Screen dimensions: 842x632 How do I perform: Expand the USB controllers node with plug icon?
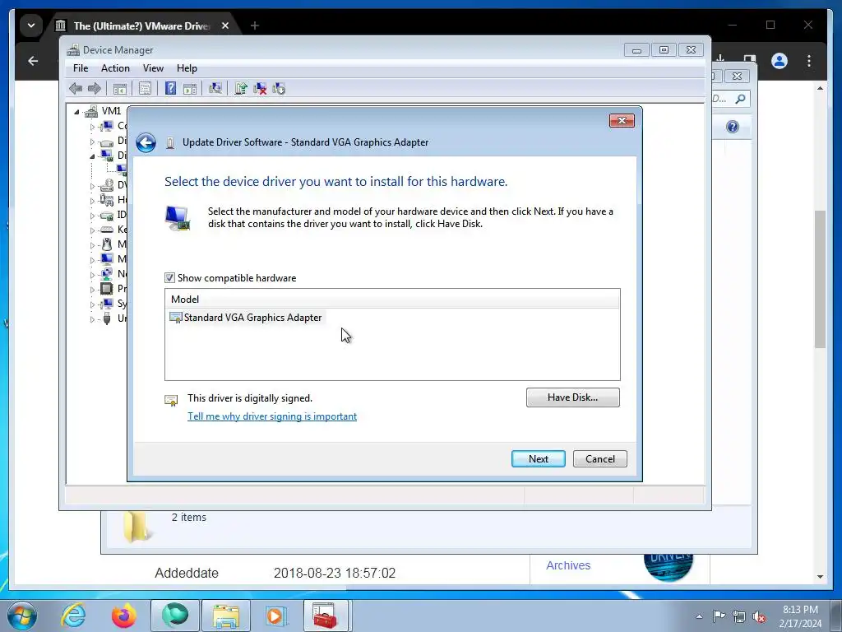click(92, 319)
